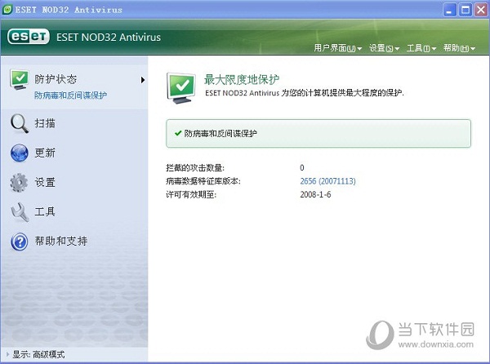The height and width of the screenshot is (364, 490).
Task: Select 工具 in the sidebar
Action: pyautogui.click(x=45, y=211)
